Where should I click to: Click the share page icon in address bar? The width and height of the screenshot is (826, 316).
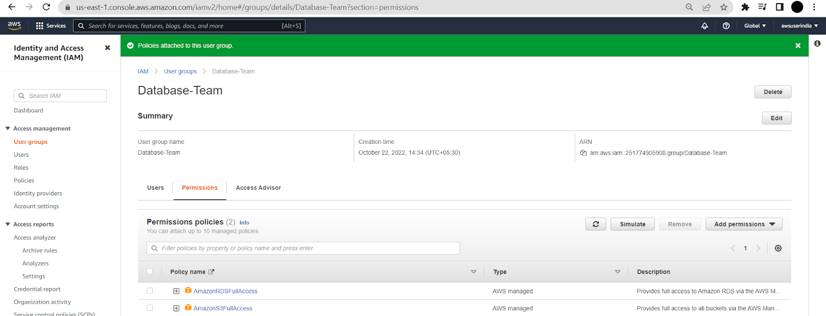click(706, 7)
